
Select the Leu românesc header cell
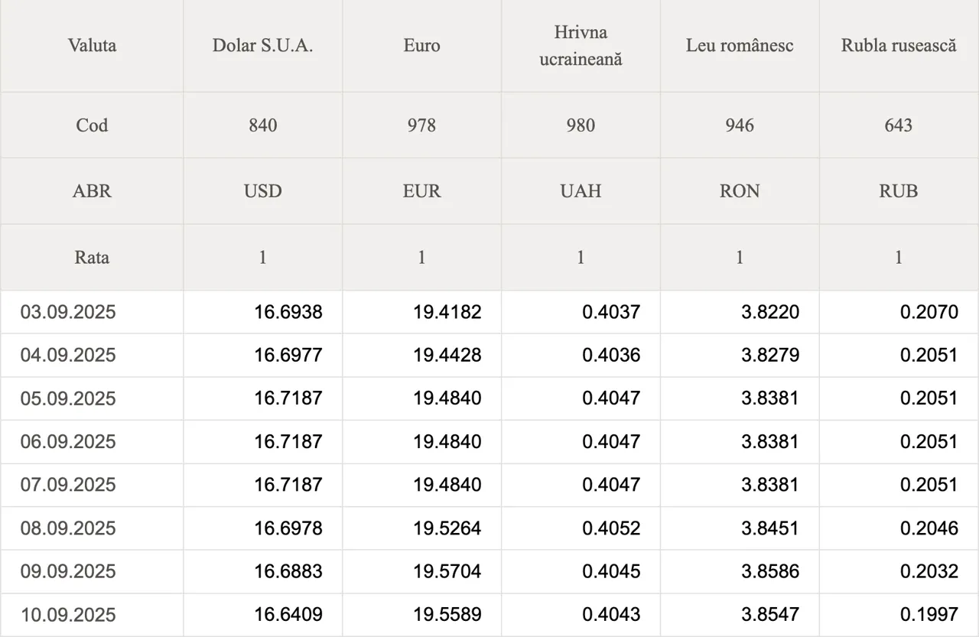coord(740,45)
